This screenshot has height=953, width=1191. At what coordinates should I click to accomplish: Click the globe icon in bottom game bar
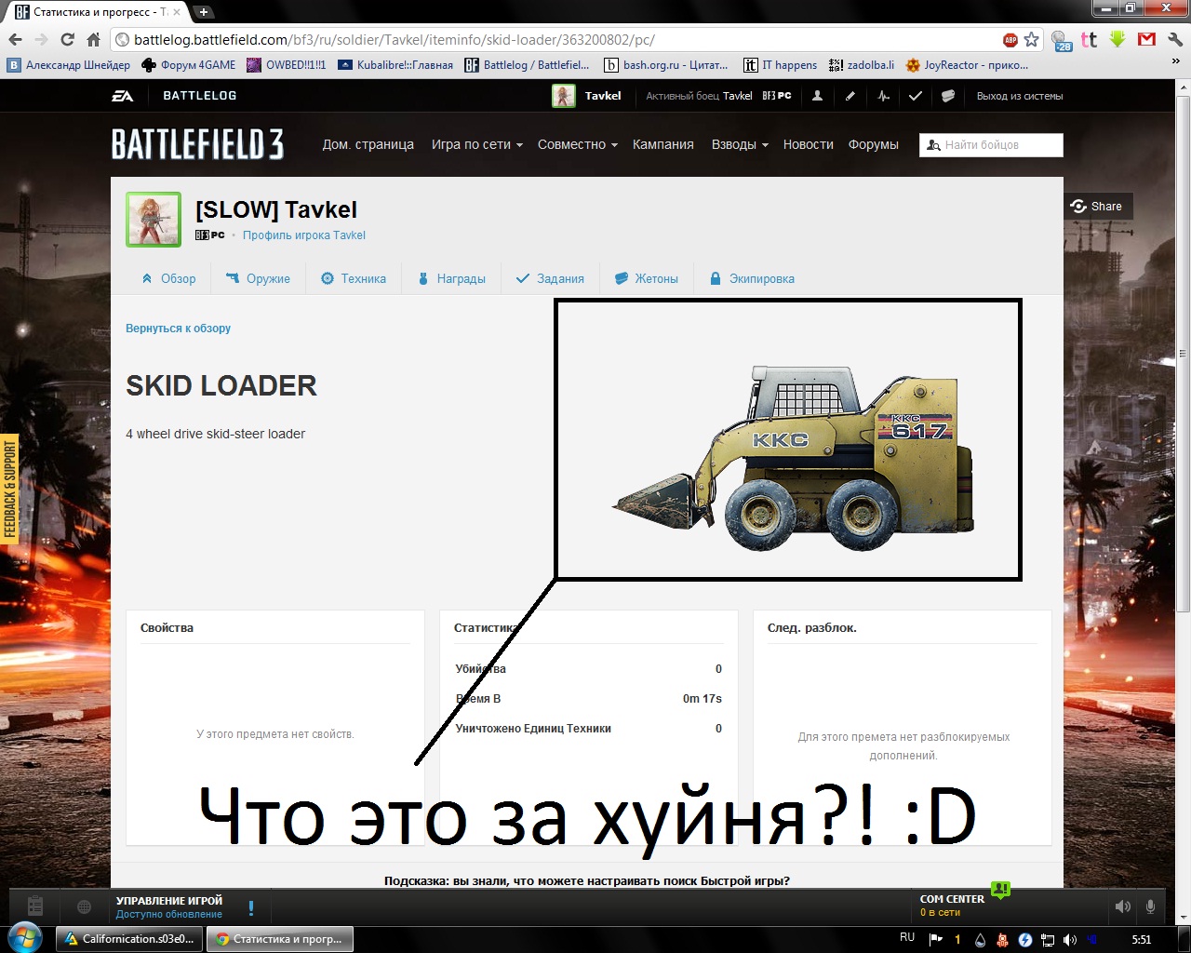pyautogui.click(x=84, y=906)
